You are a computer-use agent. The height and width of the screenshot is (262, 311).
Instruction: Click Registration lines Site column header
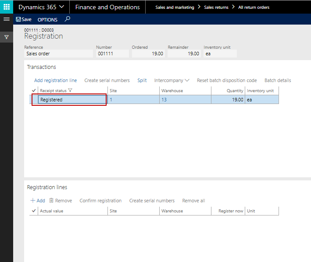coord(133,211)
